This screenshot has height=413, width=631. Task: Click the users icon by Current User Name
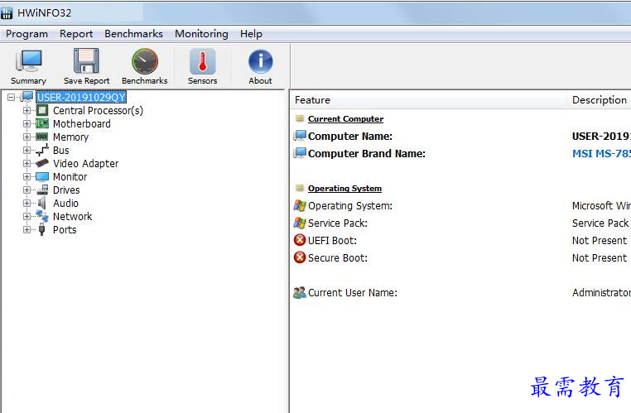coord(300,292)
